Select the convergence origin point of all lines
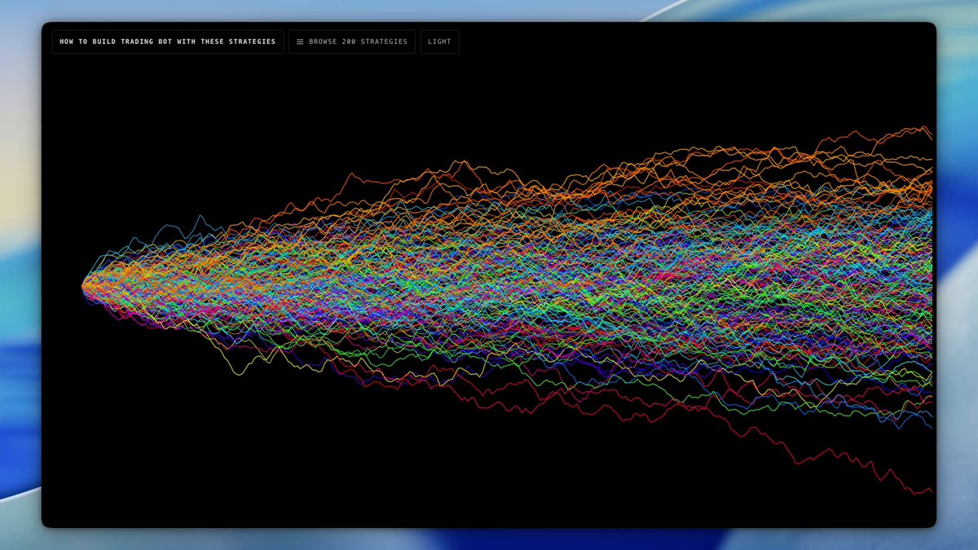Viewport: 978px width, 550px height. pyautogui.click(x=84, y=285)
